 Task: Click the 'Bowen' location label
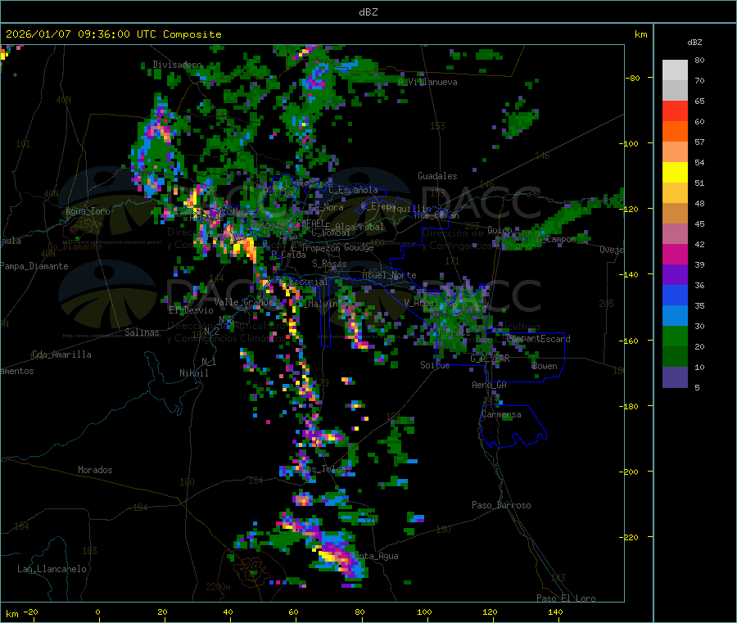coord(545,366)
